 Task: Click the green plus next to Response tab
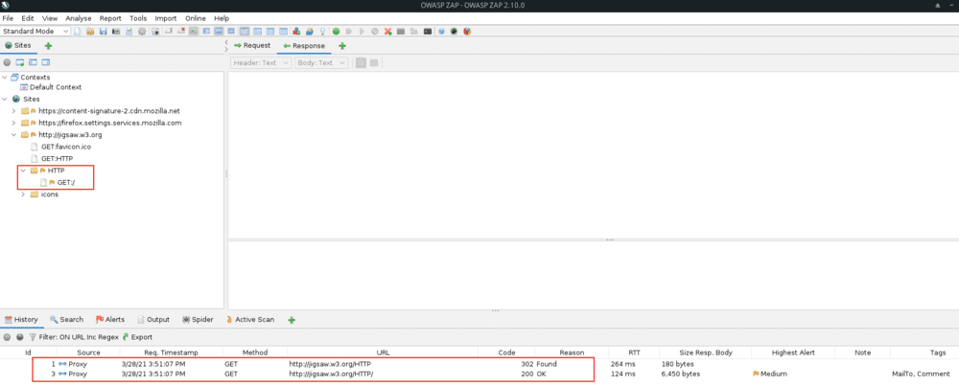coord(342,46)
